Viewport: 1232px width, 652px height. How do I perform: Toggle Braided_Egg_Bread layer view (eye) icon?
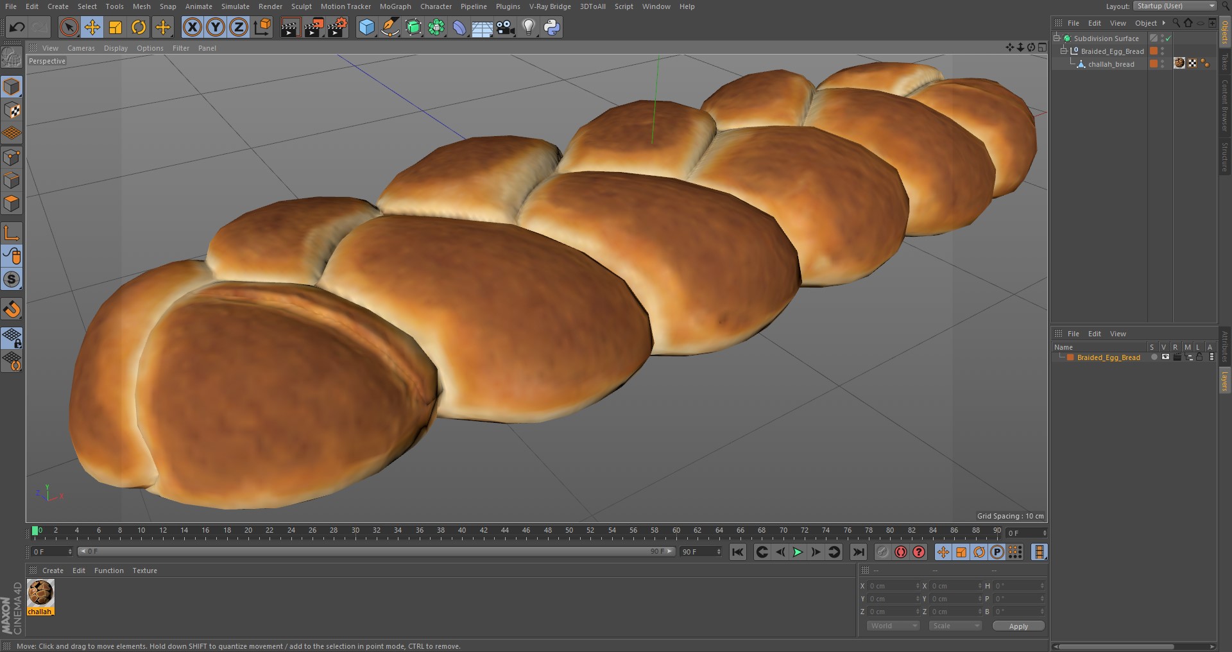pyautogui.click(x=1165, y=357)
